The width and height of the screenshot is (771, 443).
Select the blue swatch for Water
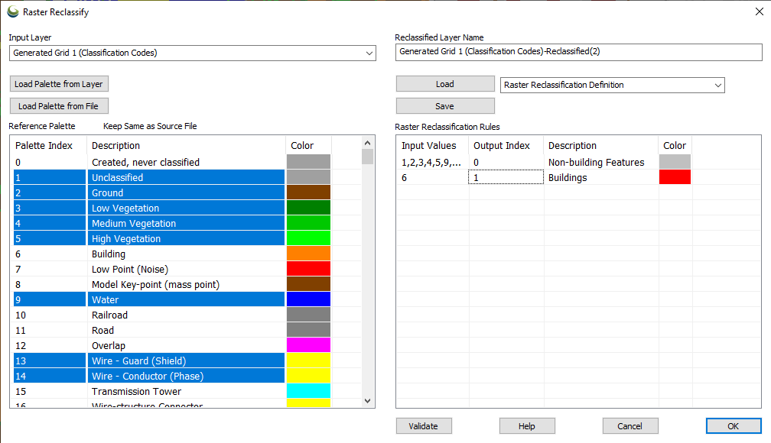click(308, 299)
